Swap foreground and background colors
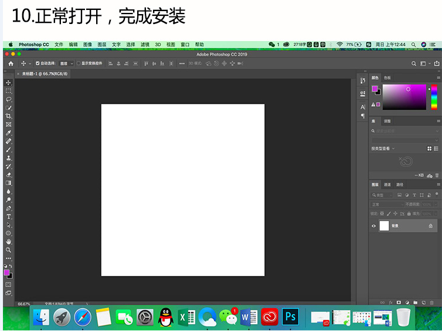The width and height of the screenshot is (442, 331). pyautogui.click(x=11, y=265)
